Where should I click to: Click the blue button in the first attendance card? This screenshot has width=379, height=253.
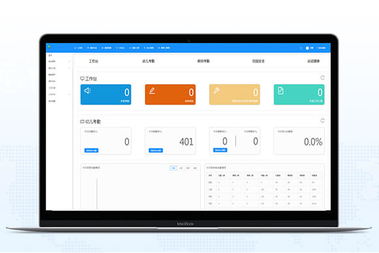tap(91, 150)
